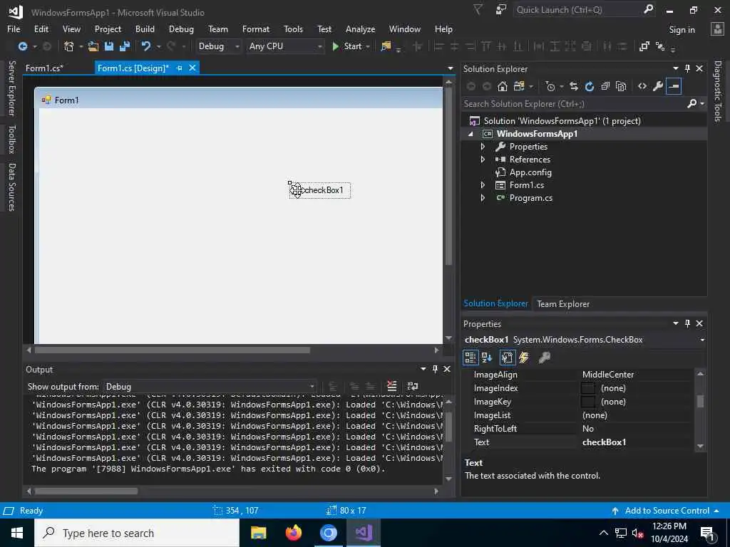The image size is (730, 547).
Task: Click the Find in Files toolbar icon
Action: pyautogui.click(x=386, y=46)
